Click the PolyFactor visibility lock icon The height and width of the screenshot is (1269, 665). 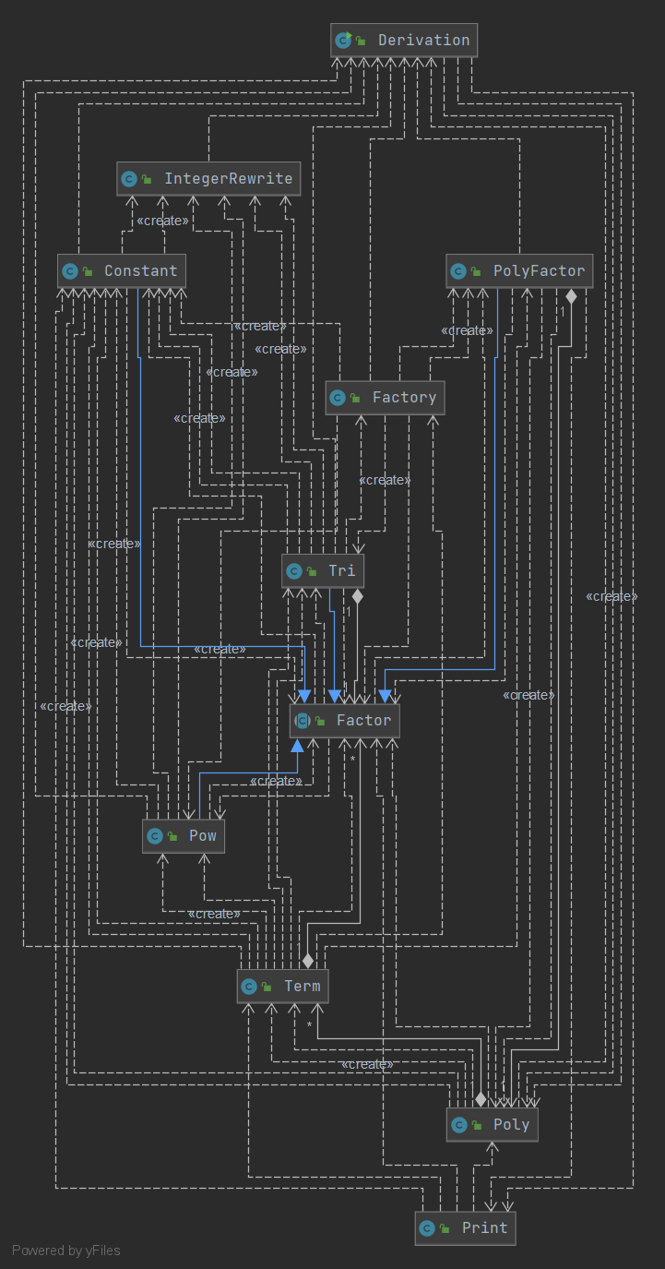tap(477, 271)
